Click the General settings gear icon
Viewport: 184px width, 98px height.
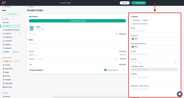(4, 96)
